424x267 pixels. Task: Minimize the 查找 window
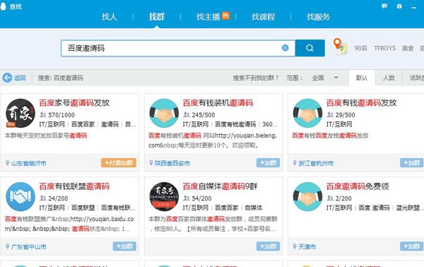point(413,8)
